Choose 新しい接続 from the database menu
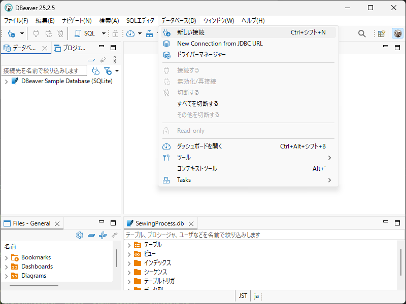Viewport: 406px width, 304px height. tap(248, 32)
